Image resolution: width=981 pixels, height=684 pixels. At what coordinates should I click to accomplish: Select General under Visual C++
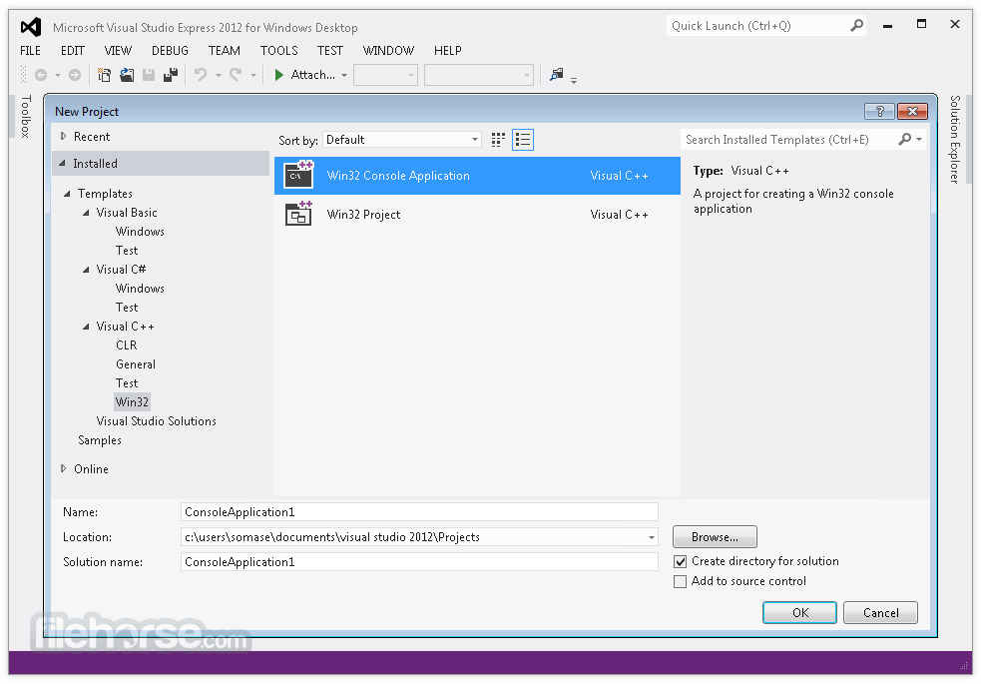pyautogui.click(x=136, y=364)
